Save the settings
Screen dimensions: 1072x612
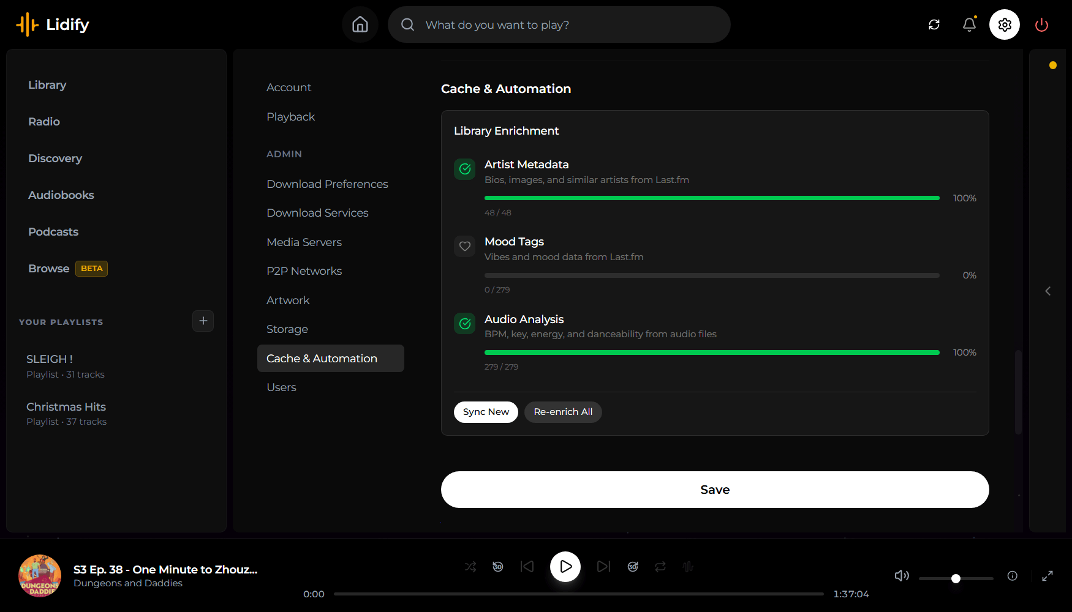[715, 490]
